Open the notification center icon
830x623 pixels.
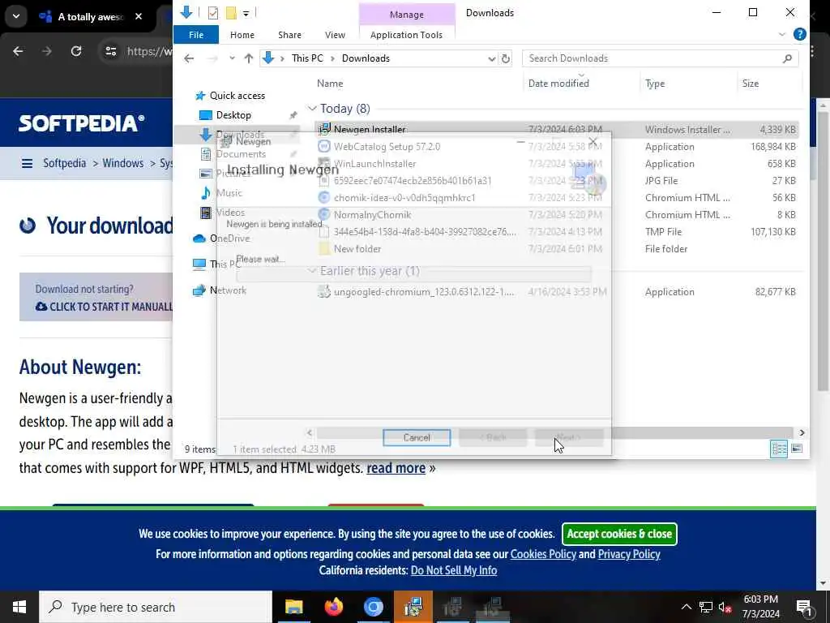(804, 607)
